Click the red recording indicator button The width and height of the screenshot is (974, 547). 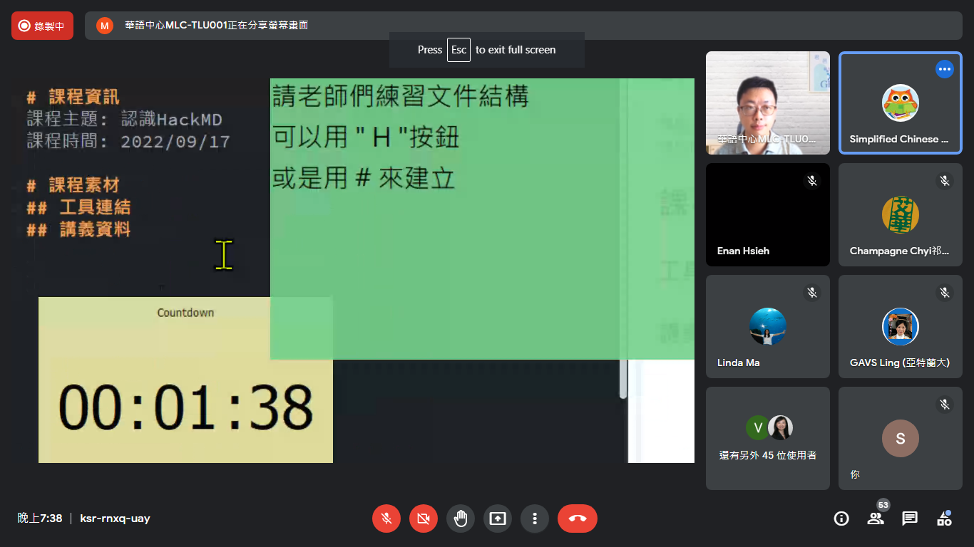tap(42, 26)
